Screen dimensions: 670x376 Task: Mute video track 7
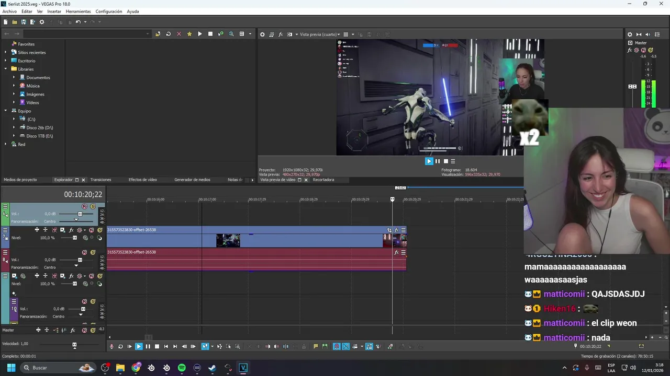pos(91,230)
